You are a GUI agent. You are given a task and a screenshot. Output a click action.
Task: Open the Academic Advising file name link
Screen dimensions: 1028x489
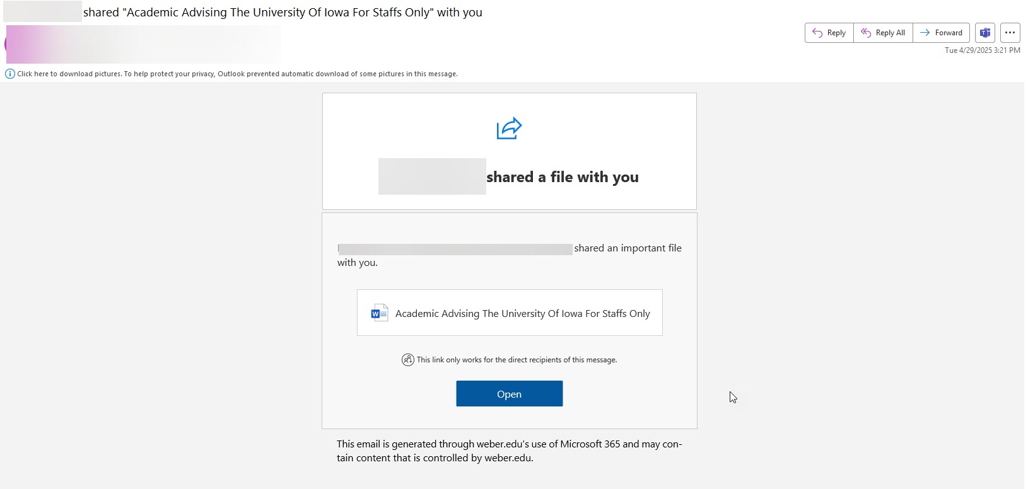coord(522,313)
